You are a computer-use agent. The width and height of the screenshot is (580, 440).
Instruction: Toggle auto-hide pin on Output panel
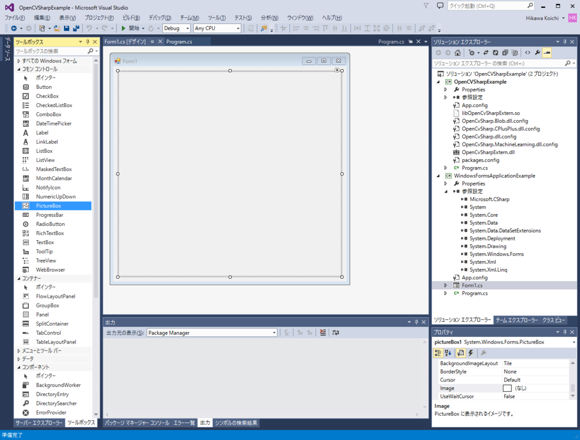point(416,322)
